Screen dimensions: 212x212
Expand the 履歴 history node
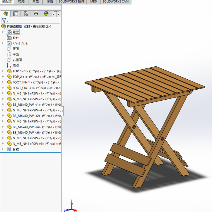[3, 32]
